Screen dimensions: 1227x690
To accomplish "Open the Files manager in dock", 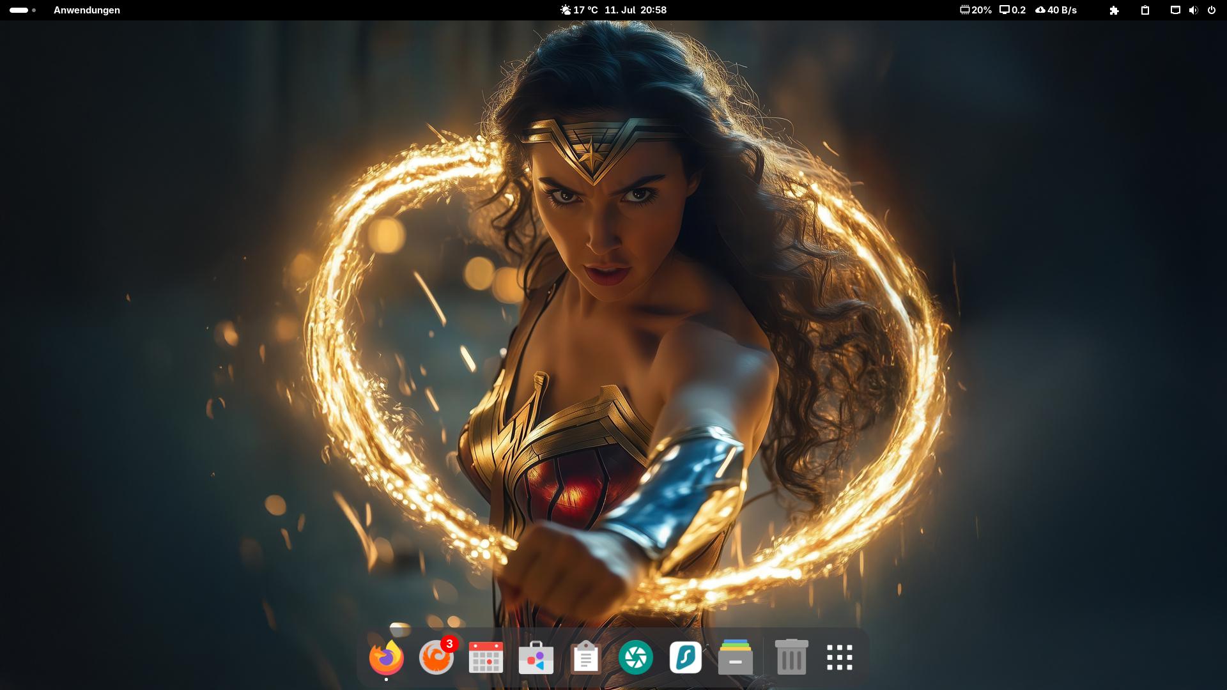I will pos(735,657).
